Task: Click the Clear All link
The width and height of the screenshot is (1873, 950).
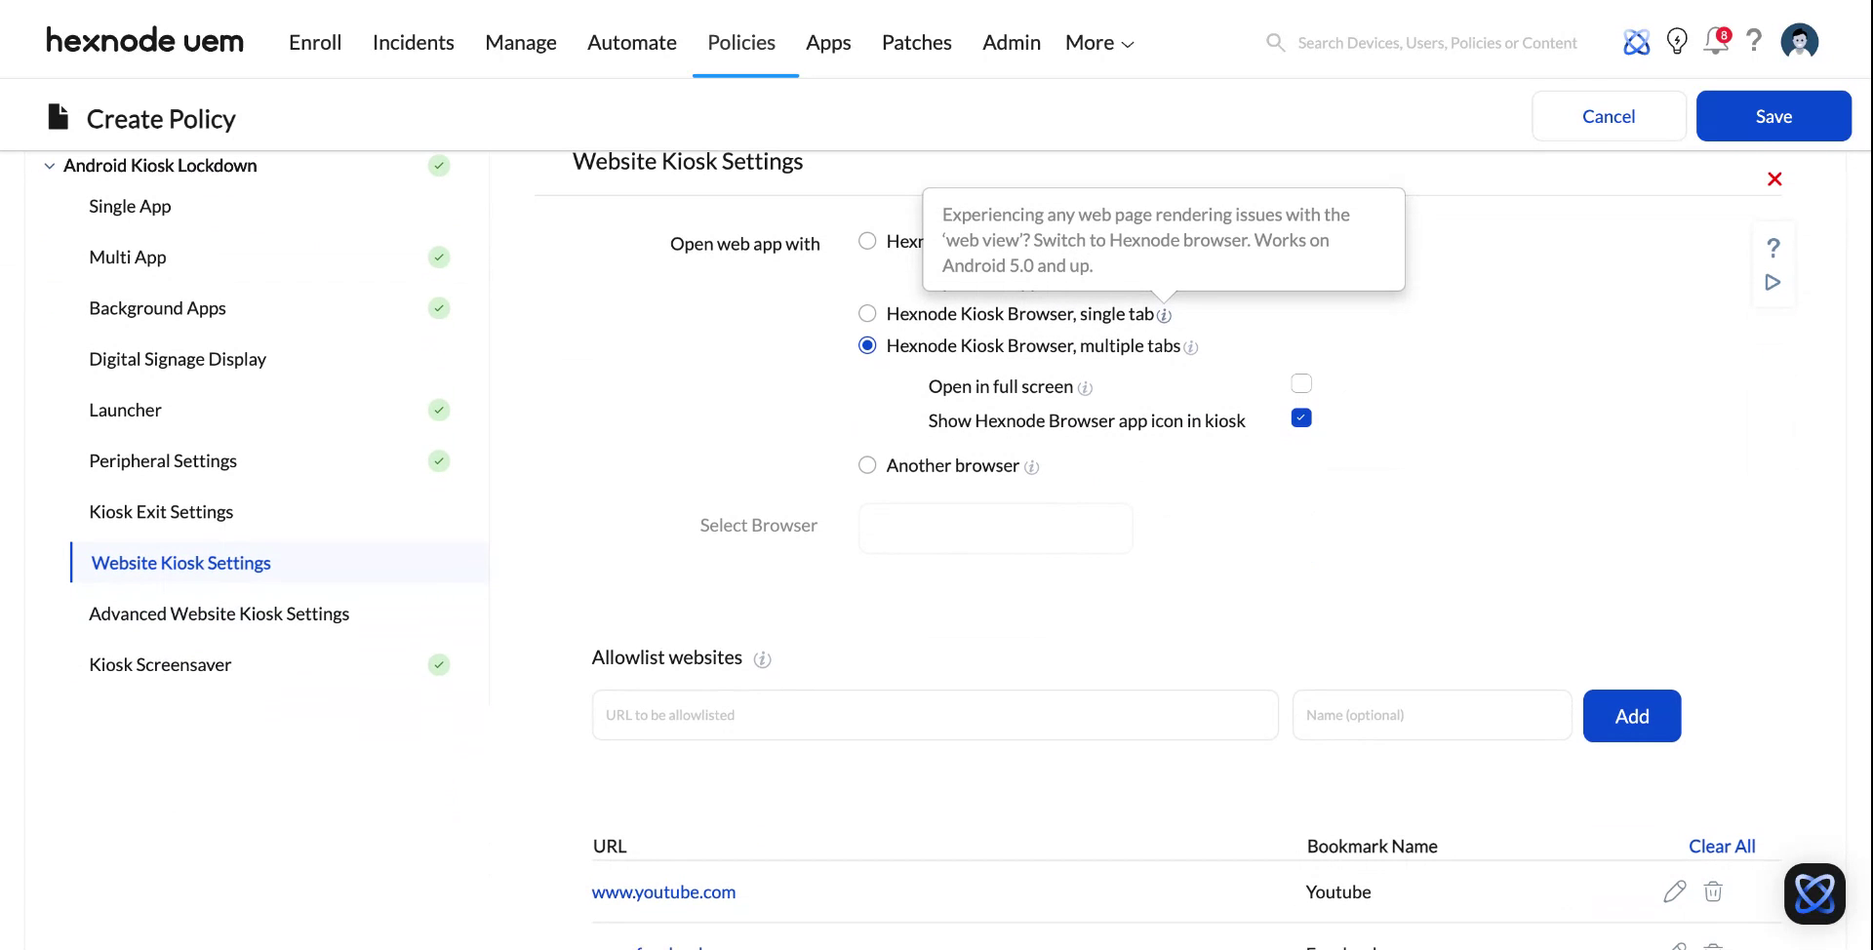Action: click(x=1721, y=846)
